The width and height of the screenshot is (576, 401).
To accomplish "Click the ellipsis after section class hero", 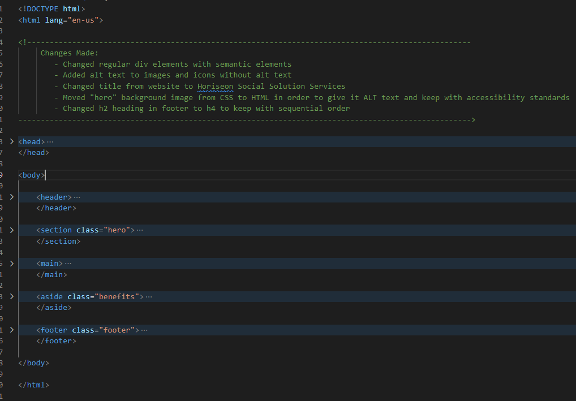I will click(140, 230).
